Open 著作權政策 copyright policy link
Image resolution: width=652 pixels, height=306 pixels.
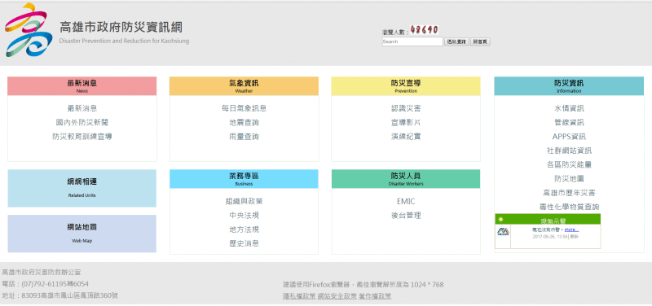(375, 296)
